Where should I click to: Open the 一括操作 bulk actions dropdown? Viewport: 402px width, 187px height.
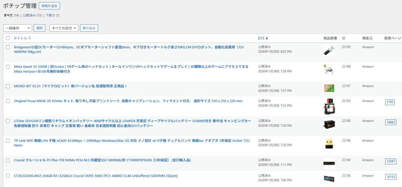17,28
